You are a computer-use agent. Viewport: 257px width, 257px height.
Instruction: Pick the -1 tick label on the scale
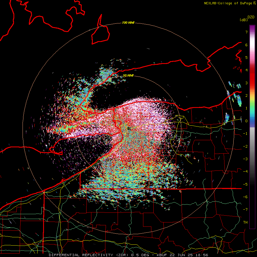click(245, 134)
